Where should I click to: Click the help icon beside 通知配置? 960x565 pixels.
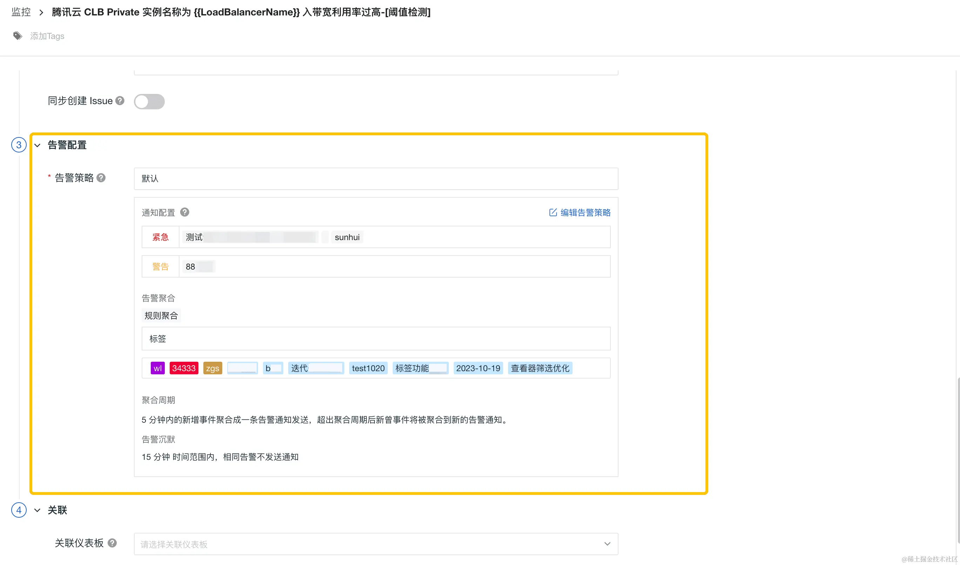pyautogui.click(x=185, y=212)
